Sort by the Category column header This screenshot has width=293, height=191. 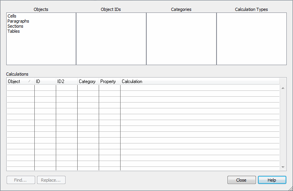click(x=87, y=81)
